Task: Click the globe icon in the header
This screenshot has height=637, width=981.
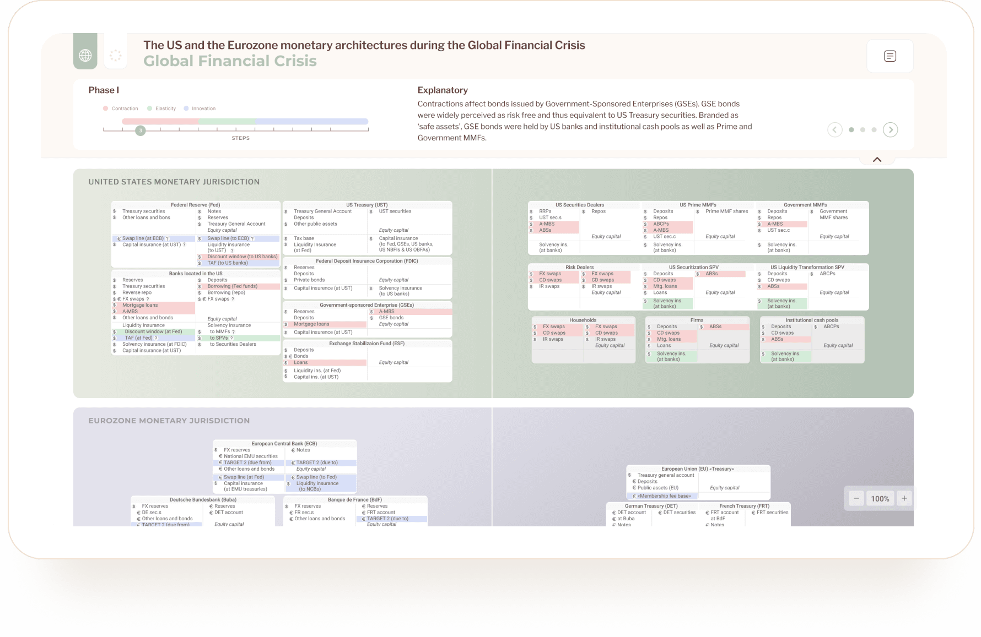Action: coord(85,55)
